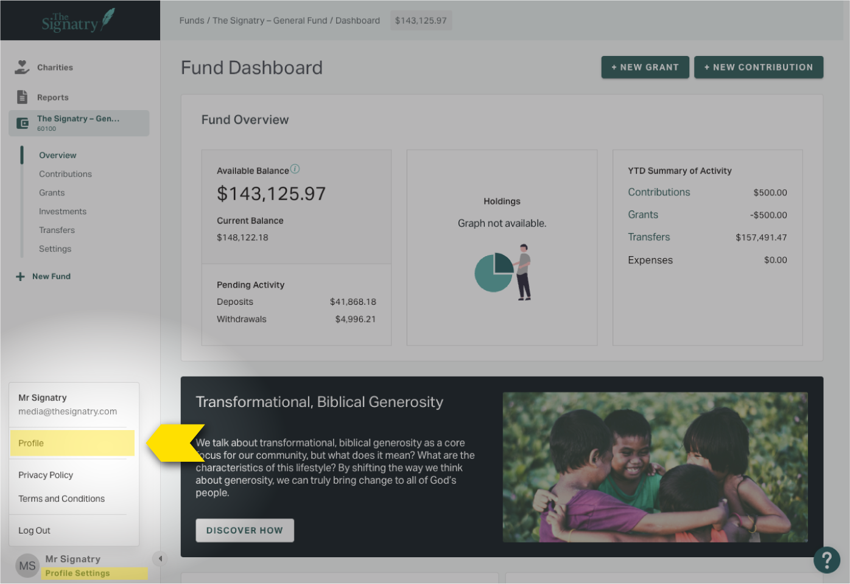Click the Deposits $41,868.18 amount
Screen dimensions: 850x584
pos(353,302)
